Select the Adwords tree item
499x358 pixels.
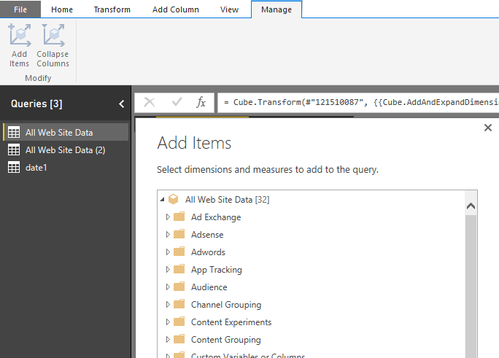208,252
